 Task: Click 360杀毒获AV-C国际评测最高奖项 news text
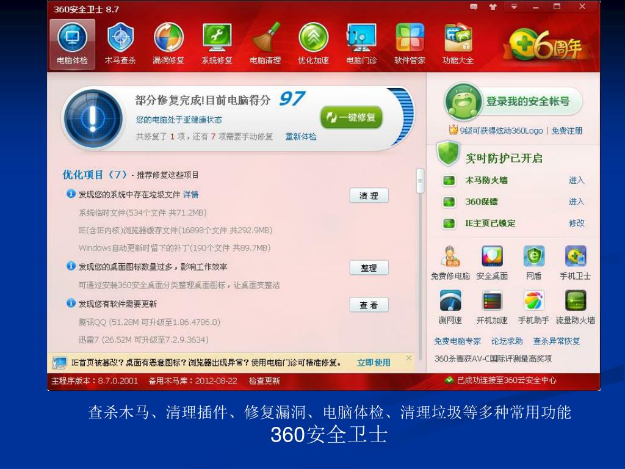click(x=493, y=359)
